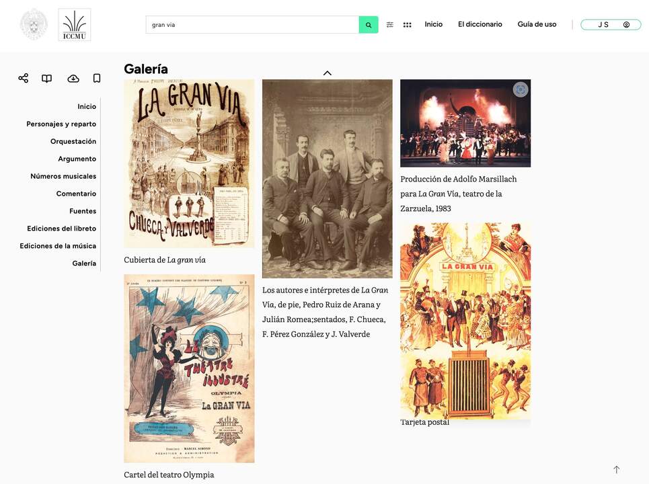Go to Inicio in top navigation
Viewport: 649px width, 484px height.
[433, 24]
